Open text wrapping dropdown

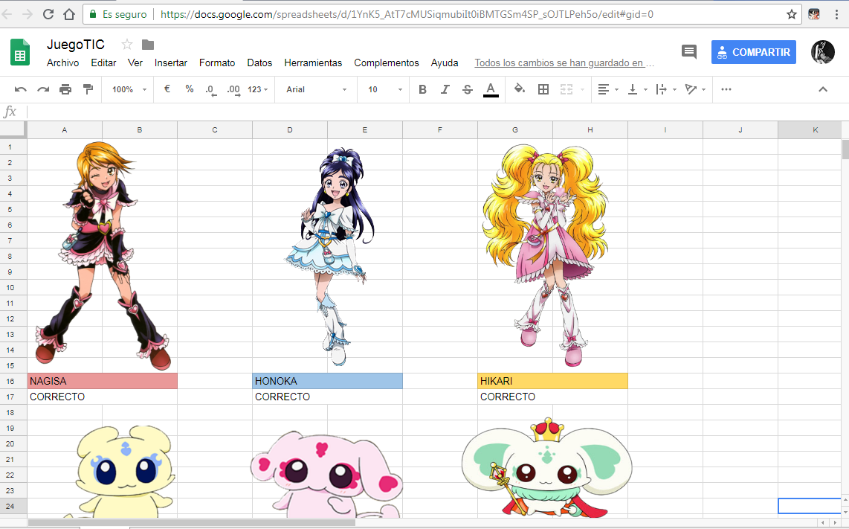(666, 89)
